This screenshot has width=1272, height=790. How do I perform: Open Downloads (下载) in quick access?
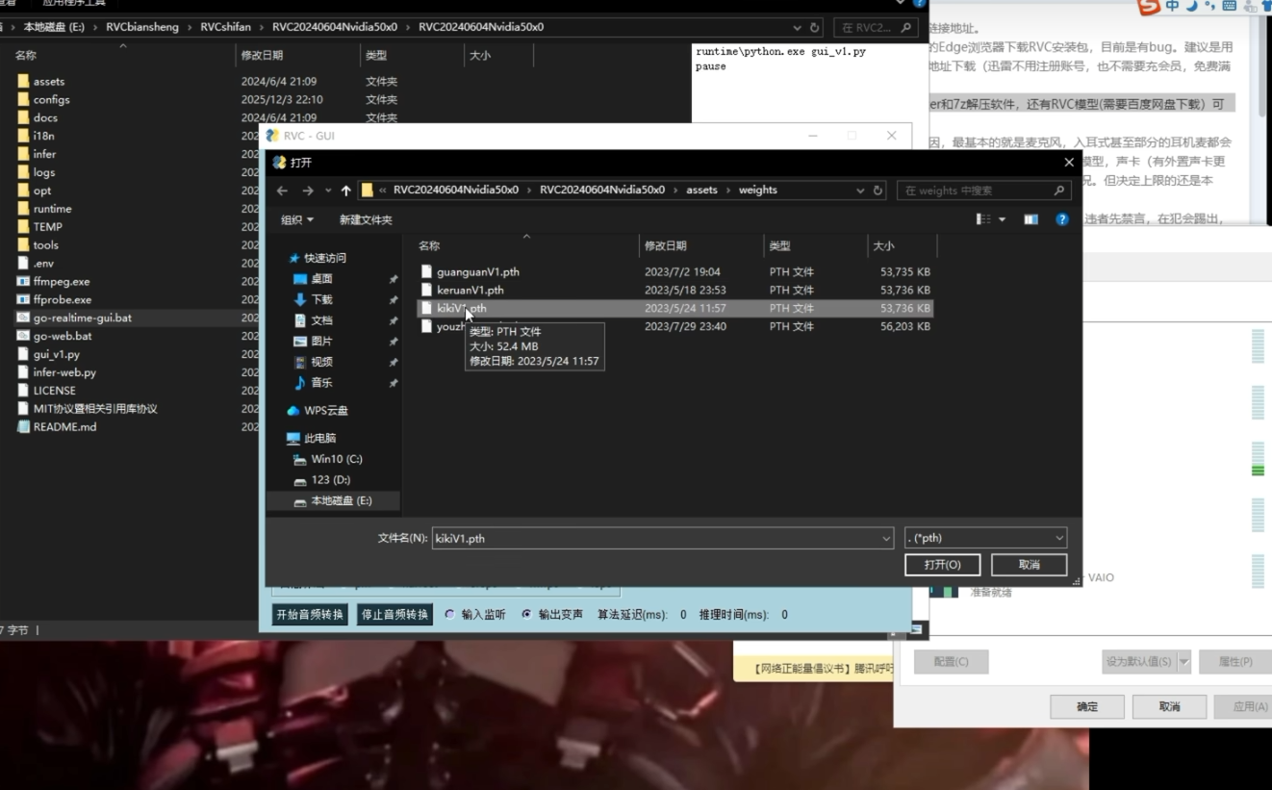(321, 299)
